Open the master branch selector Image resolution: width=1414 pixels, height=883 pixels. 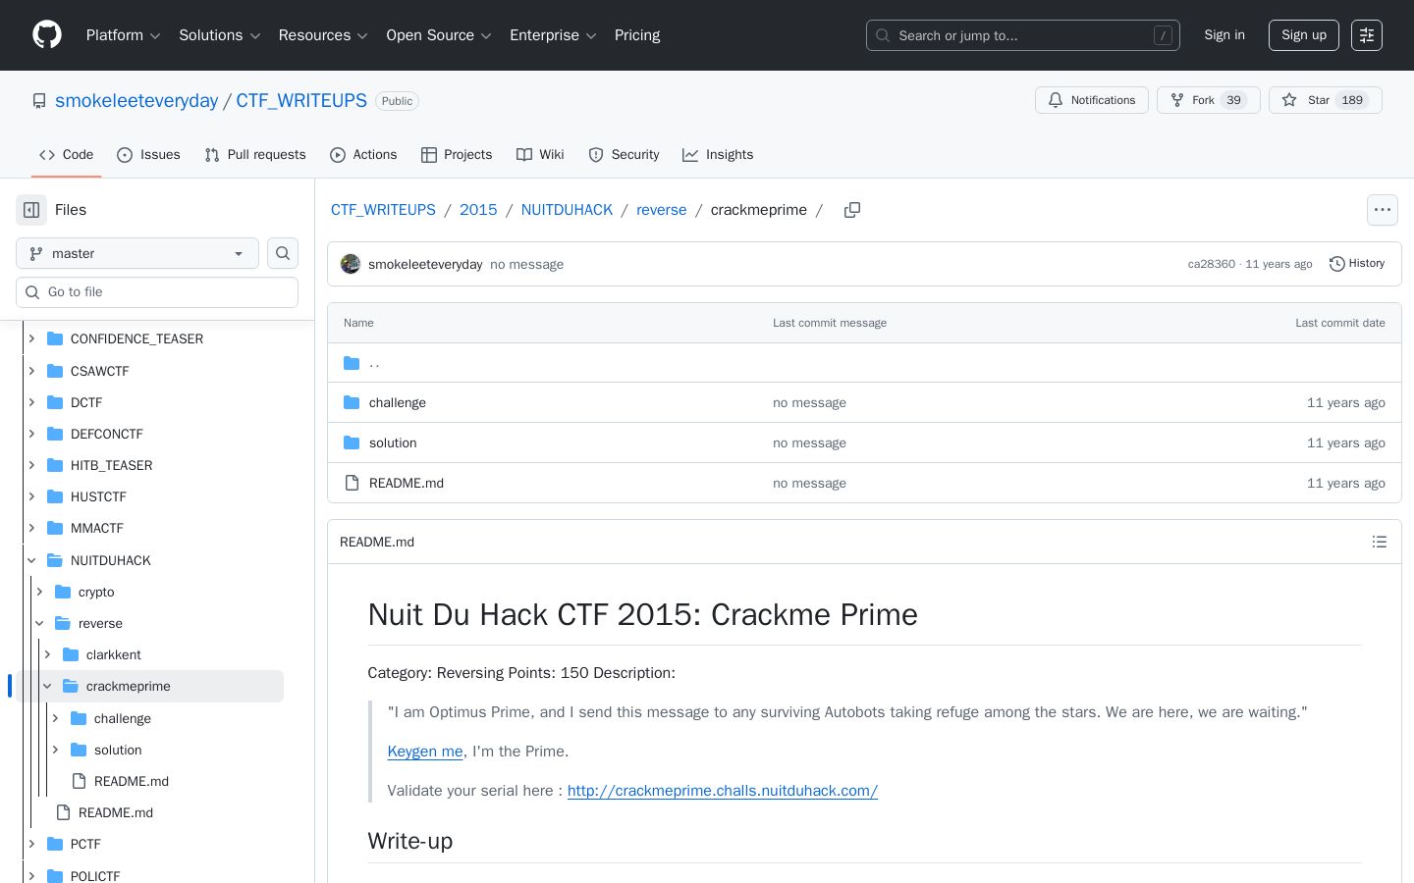[x=137, y=253]
